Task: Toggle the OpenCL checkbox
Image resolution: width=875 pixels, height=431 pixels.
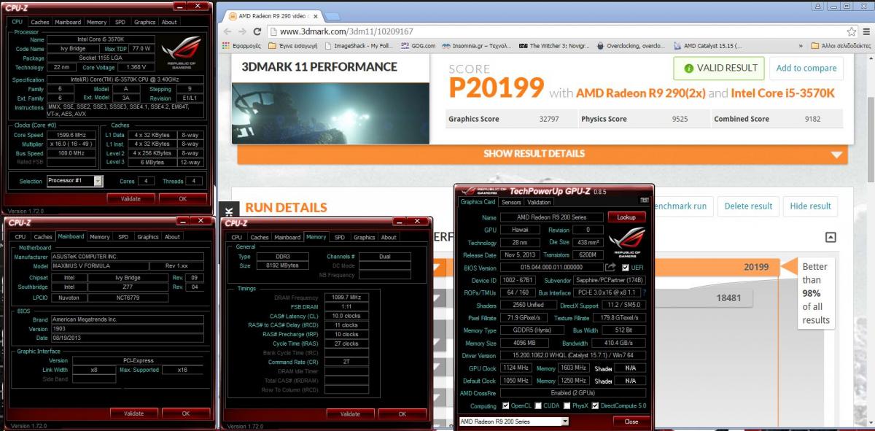Action: coord(506,405)
